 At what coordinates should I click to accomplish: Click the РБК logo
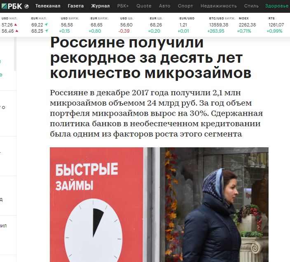click(x=12, y=6)
